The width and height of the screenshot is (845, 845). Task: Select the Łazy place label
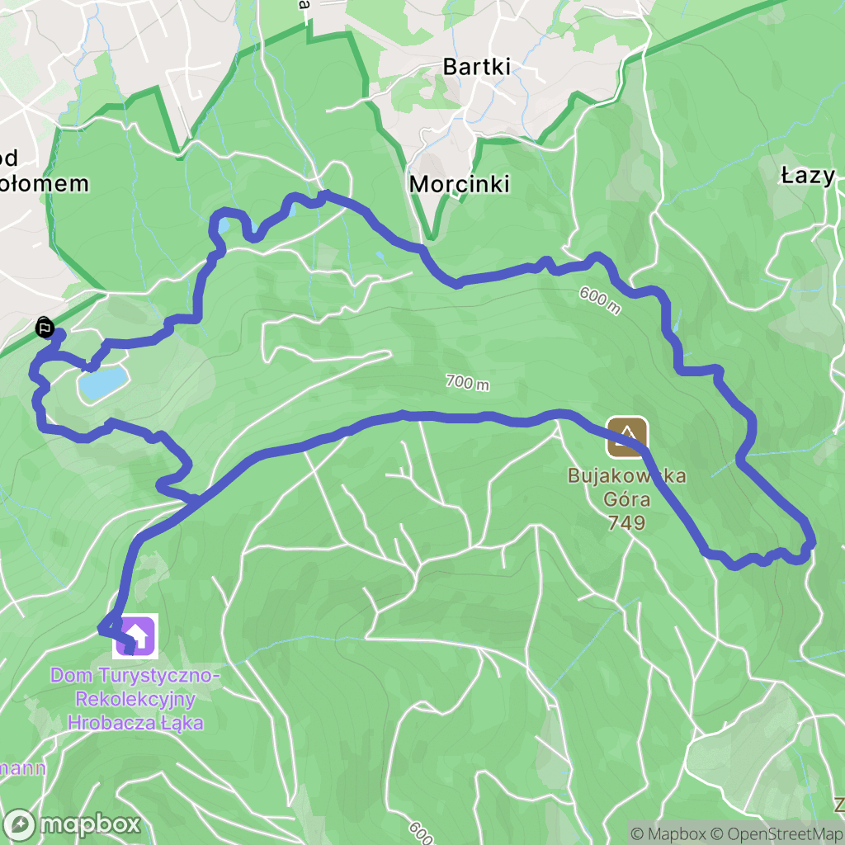point(809,176)
